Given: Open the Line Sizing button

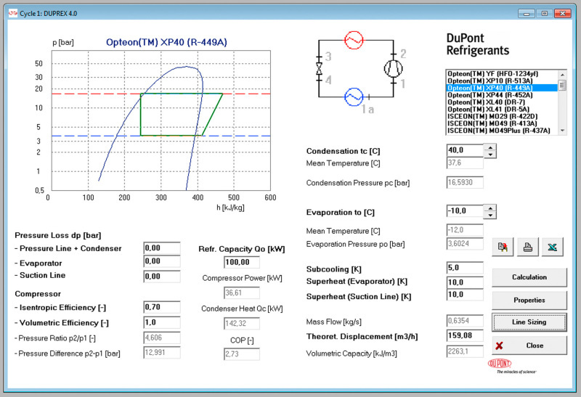Looking at the screenshot, I should 529,322.
